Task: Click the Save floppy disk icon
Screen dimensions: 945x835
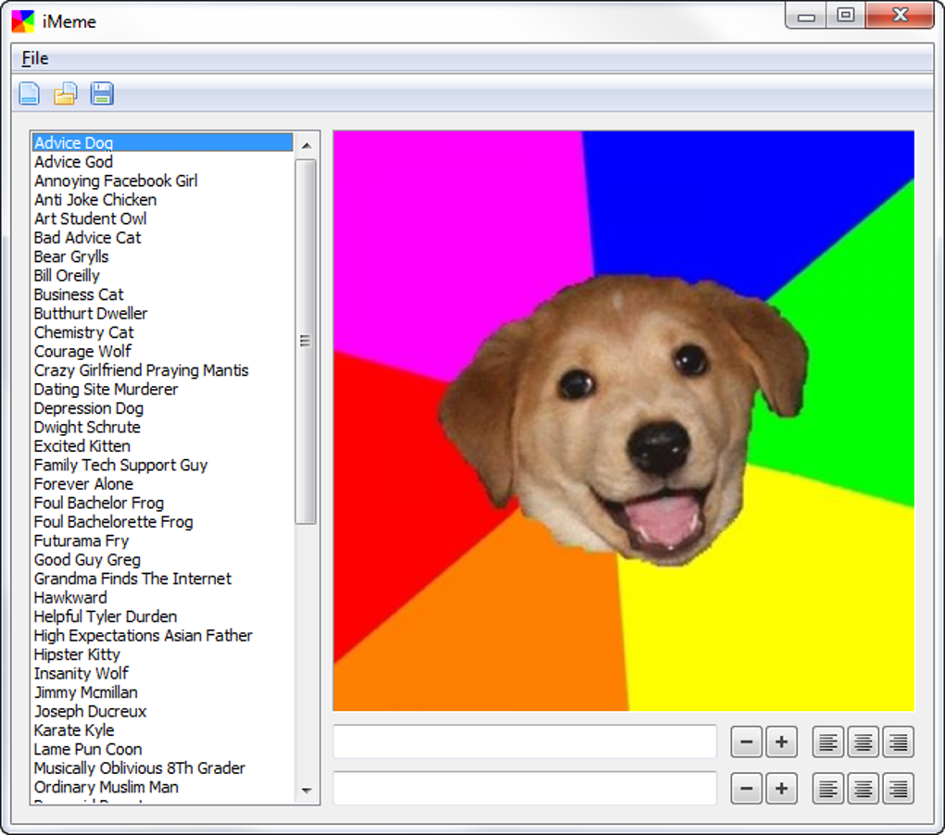Action: pyautogui.click(x=102, y=93)
